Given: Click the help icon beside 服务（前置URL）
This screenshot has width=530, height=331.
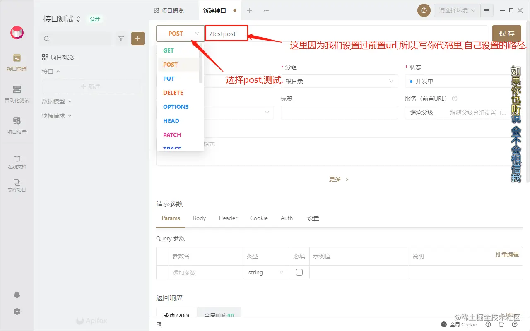Looking at the screenshot, I should [455, 98].
